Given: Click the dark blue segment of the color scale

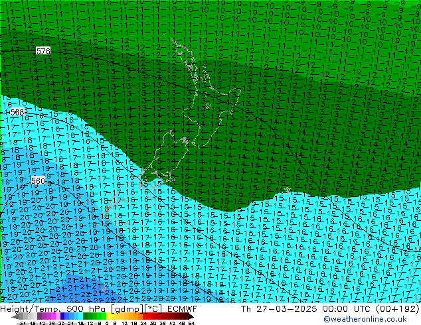Looking at the screenshot, I should [62, 316].
